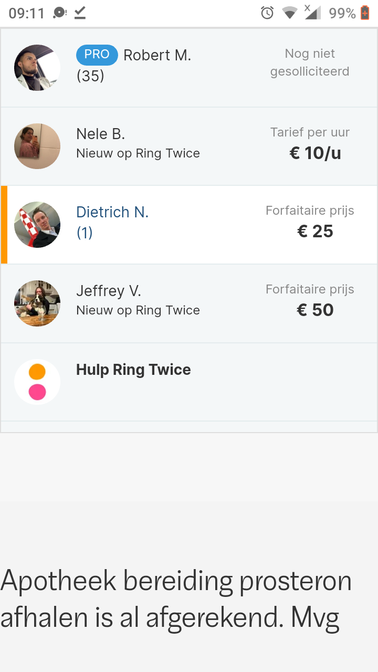Tap the € 50 fixed price
This screenshot has height=672, width=378.
pos(315,310)
